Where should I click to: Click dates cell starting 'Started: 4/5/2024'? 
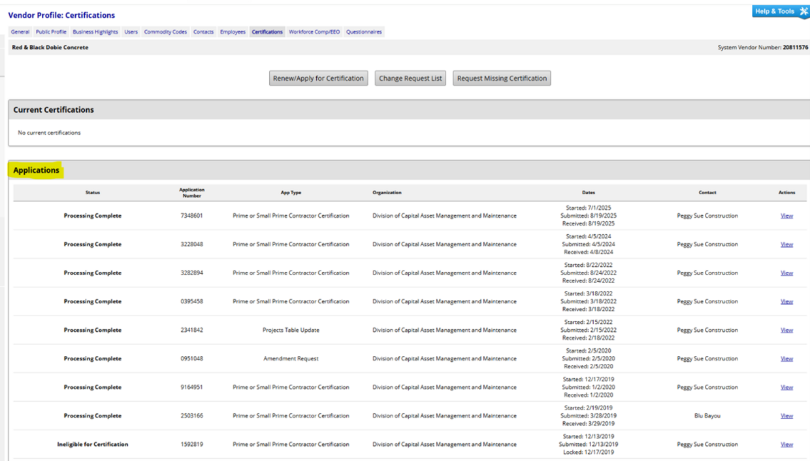589,245
